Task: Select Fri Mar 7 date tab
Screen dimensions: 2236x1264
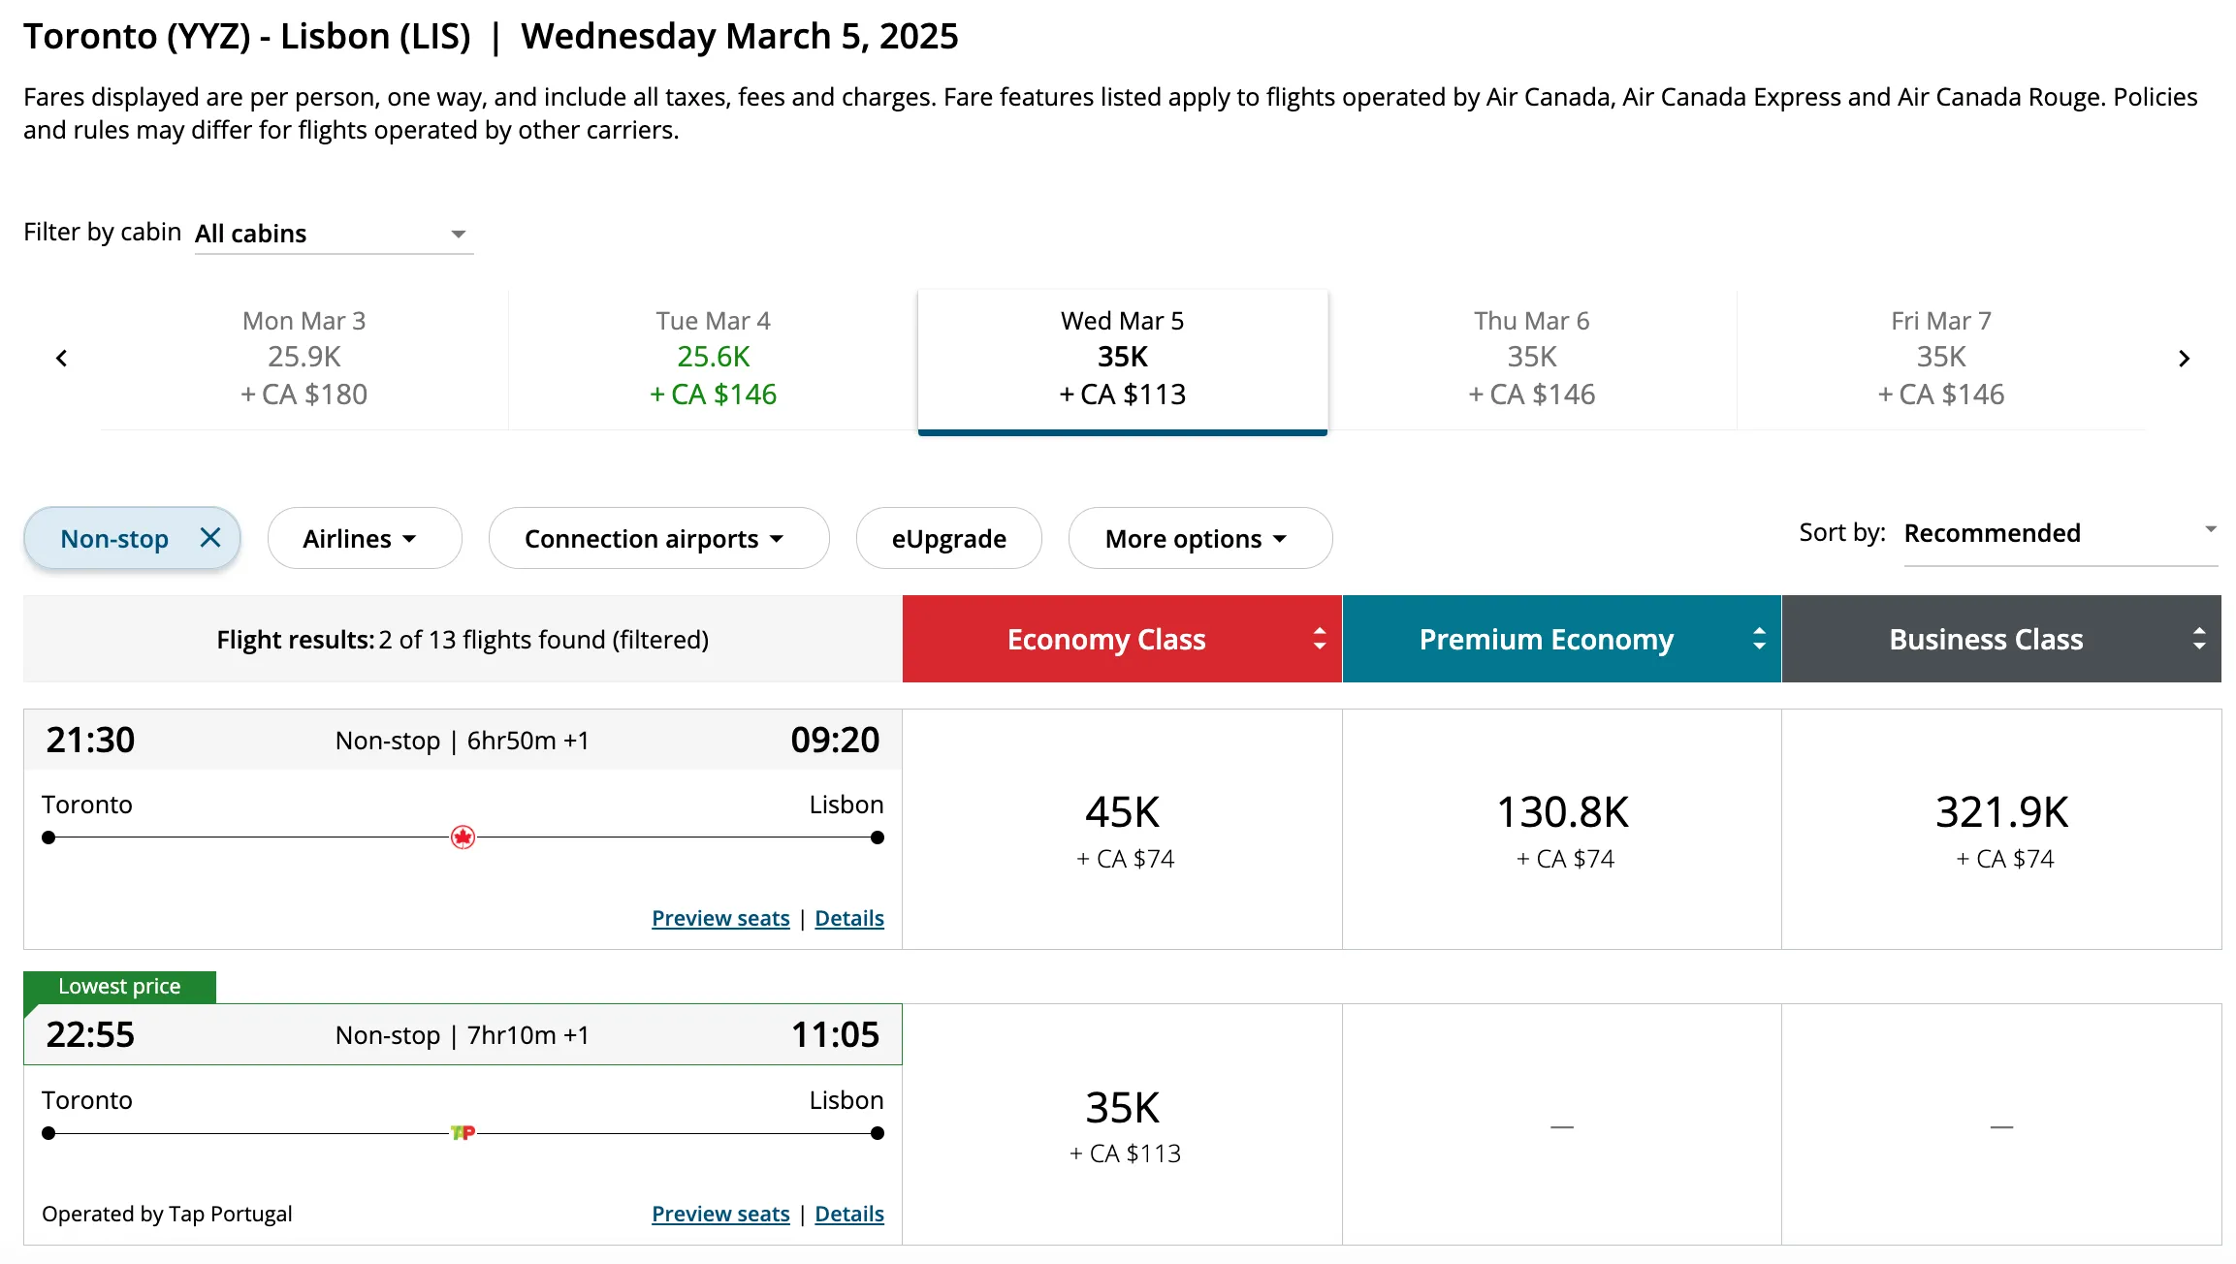Action: coord(1940,358)
